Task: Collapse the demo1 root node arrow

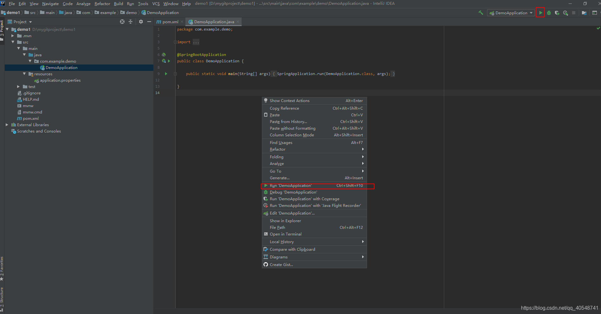Action: (7, 29)
